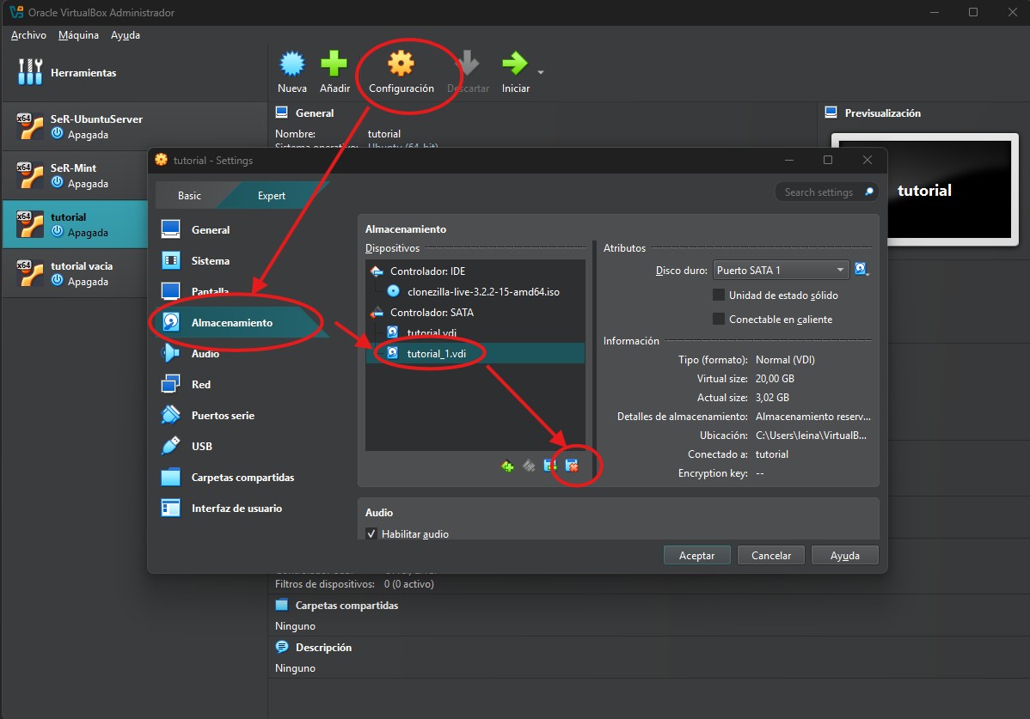The image size is (1030, 719).
Task: Click the optical disc icon for clonezilla iso
Action: [394, 291]
